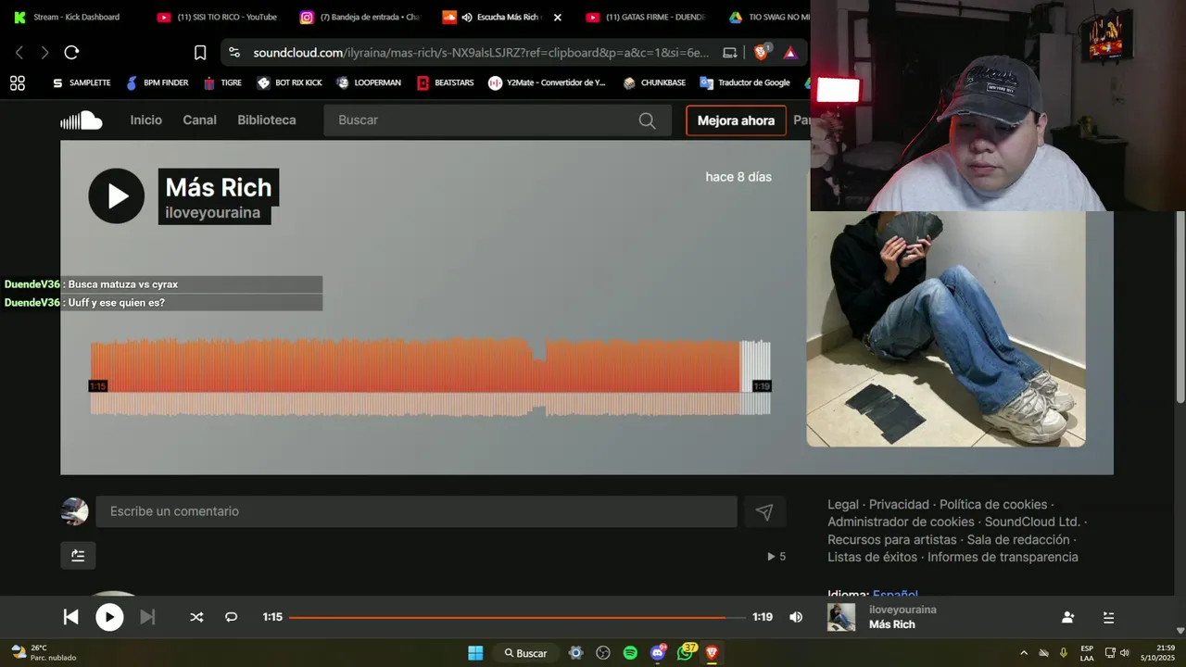Click the Mejora ahora button

tap(736, 120)
